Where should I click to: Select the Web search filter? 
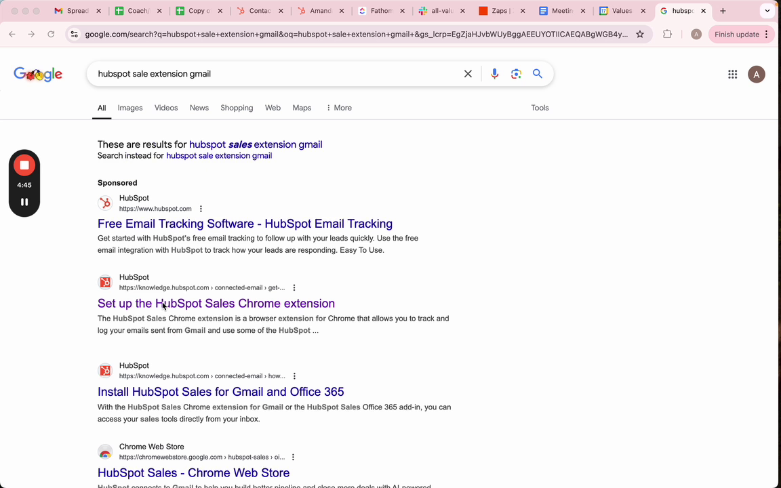click(273, 108)
